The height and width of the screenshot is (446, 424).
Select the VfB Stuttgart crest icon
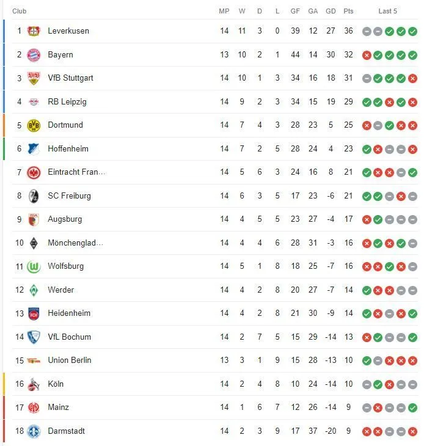click(x=34, y=78)
